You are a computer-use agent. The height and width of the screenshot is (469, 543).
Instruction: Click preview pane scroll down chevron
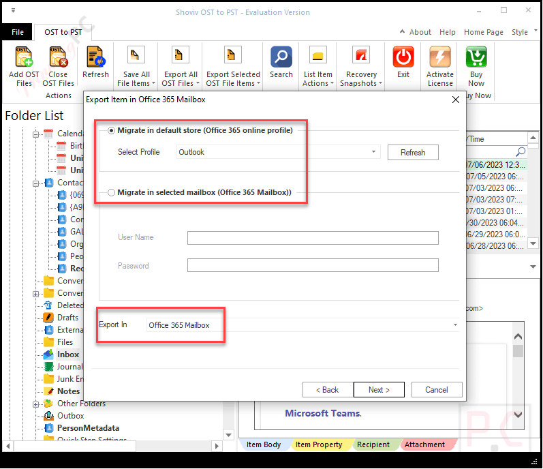pos(518,414)
